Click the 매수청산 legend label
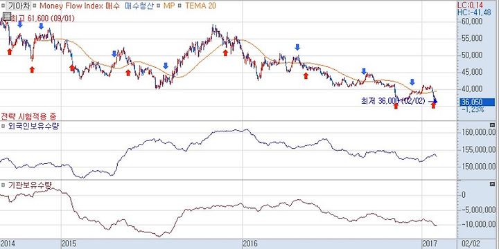This screenshot has height=249, width=499. coord(139,6)
